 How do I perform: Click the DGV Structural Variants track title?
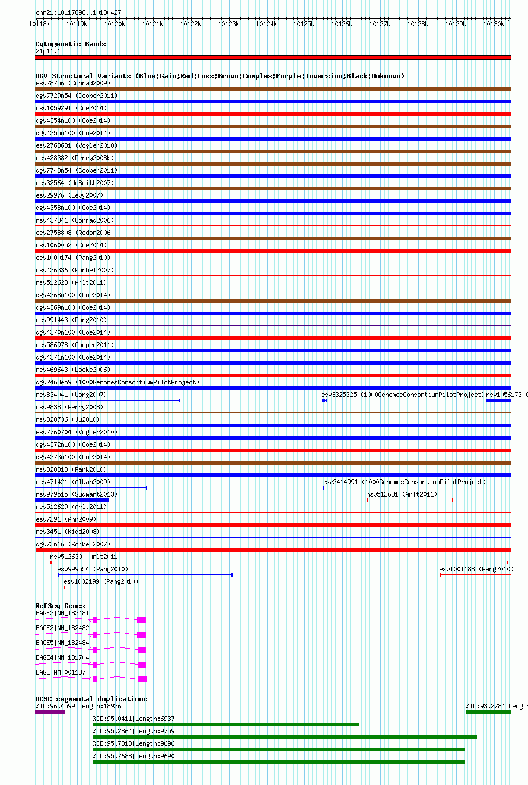[x=220, y=76]
